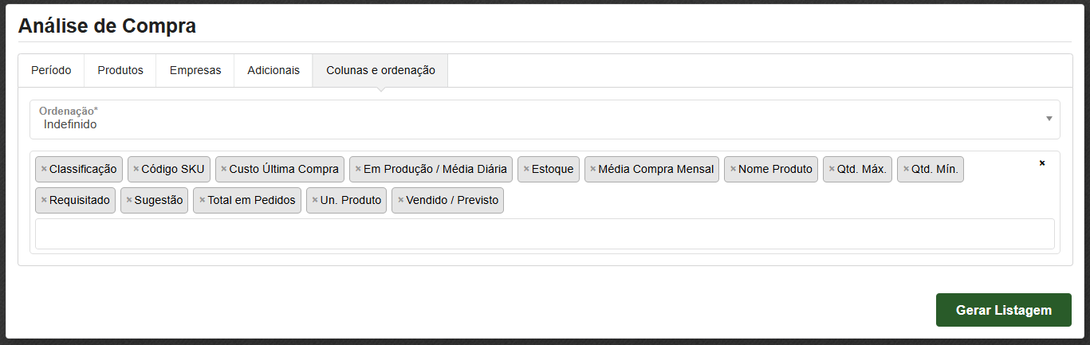The image size is (1090, 345).
Task: Remove Em Produção / Média Diária tag
Action: point(358,169)
